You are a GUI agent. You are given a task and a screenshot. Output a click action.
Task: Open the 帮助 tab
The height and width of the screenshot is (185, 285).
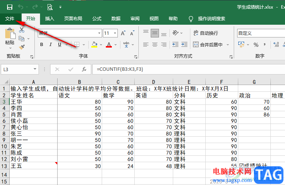173,19
